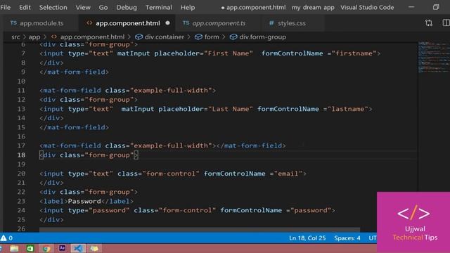Screen dimensions: 450x253
Task: Click the "Last Name" placeholder text
Action: [x=231, y=109]
